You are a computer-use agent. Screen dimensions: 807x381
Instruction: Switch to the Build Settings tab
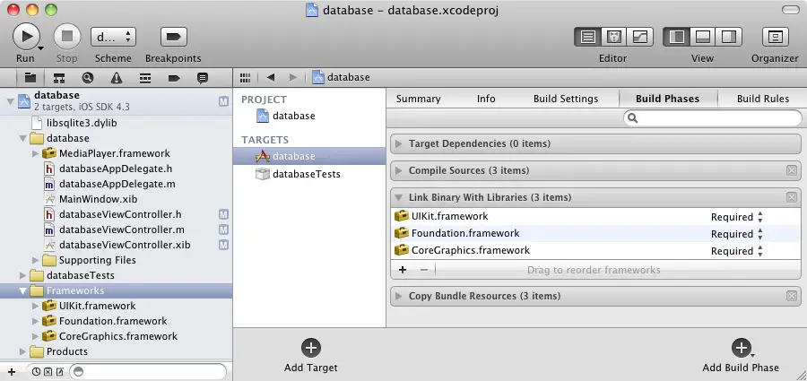pos(566,99)
